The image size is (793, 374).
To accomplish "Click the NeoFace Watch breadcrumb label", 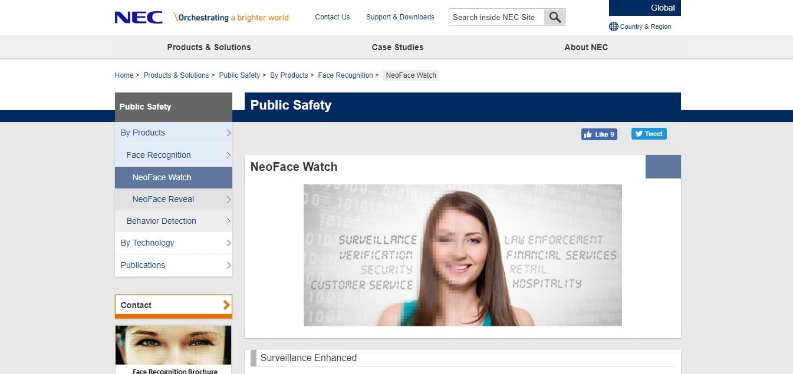I will [x=411, y=75].
